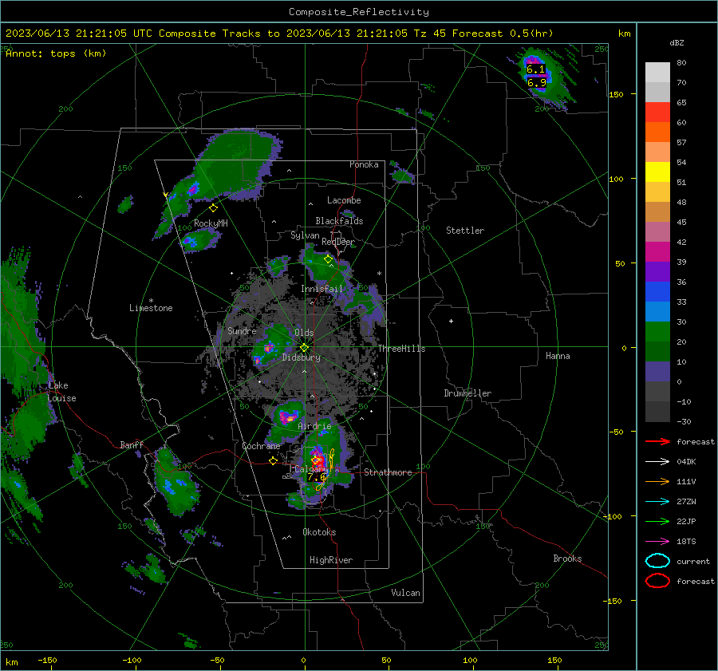This screenshot has width=718, height=671.
Task: Click the red forecast ellipse legend icon
Action: [657, 581]
